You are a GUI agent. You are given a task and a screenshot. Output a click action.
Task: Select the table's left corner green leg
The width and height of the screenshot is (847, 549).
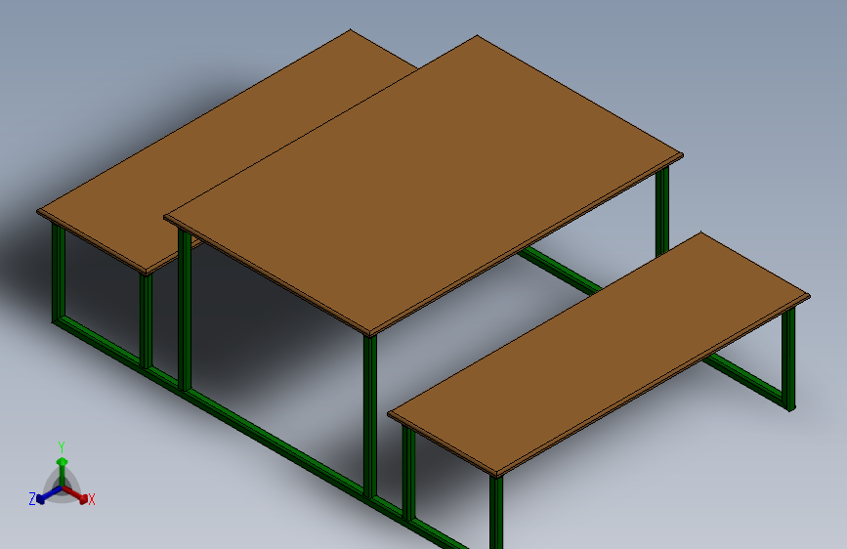185,311
